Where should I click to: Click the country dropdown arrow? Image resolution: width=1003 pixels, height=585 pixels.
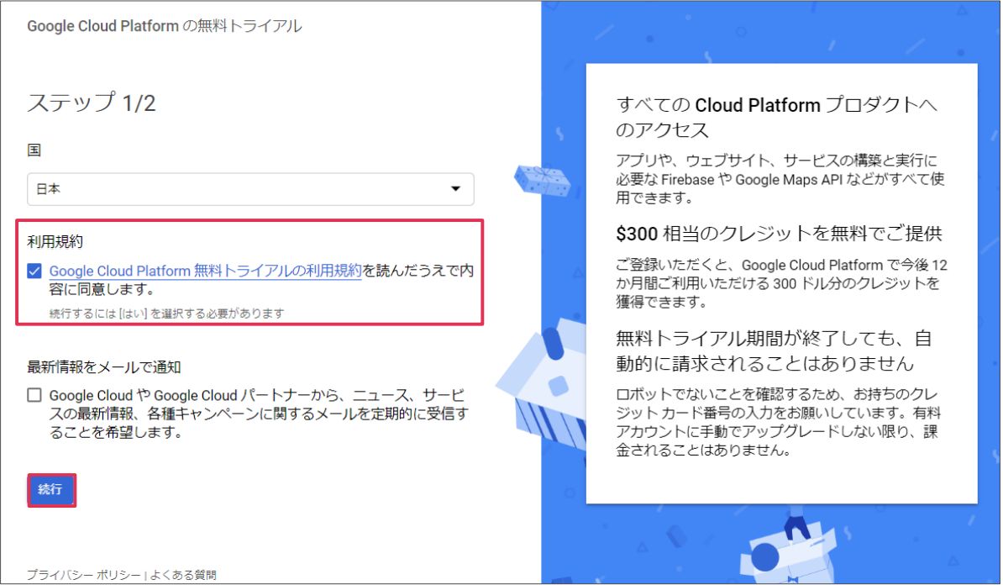[x=455, y=189]
